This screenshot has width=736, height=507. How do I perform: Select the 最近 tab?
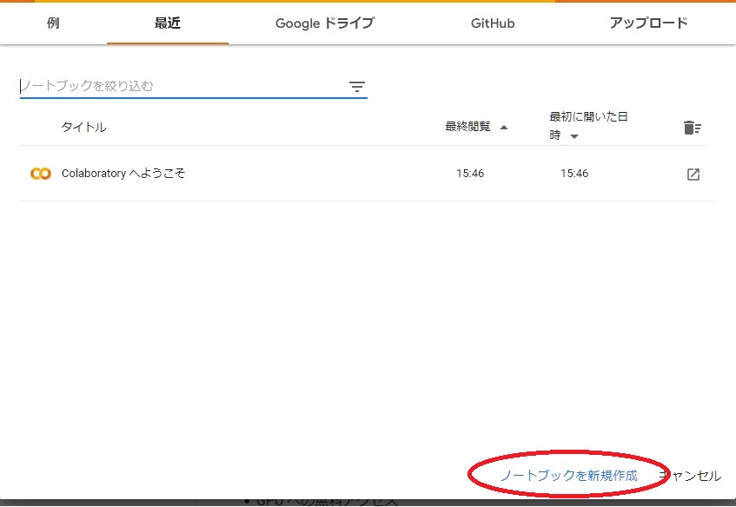click(168, 23)
